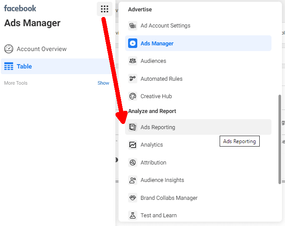Click the Test and Learn flask icon
285x226 pixels.
(x=133, y=216)
